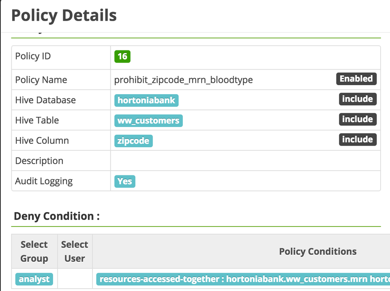
Task: Click the Select Group column header
Action: click(34, 252)
